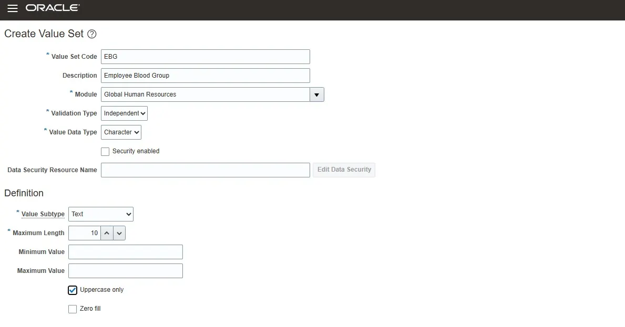Click into the Minimum Value field
625x327 pixels.
[126, 252]
